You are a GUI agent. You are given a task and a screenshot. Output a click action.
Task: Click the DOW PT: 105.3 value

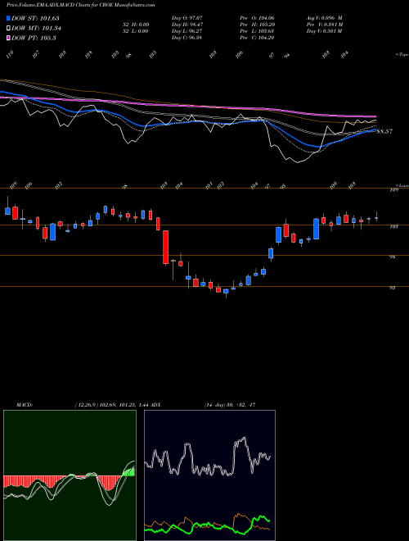(34, 38)
